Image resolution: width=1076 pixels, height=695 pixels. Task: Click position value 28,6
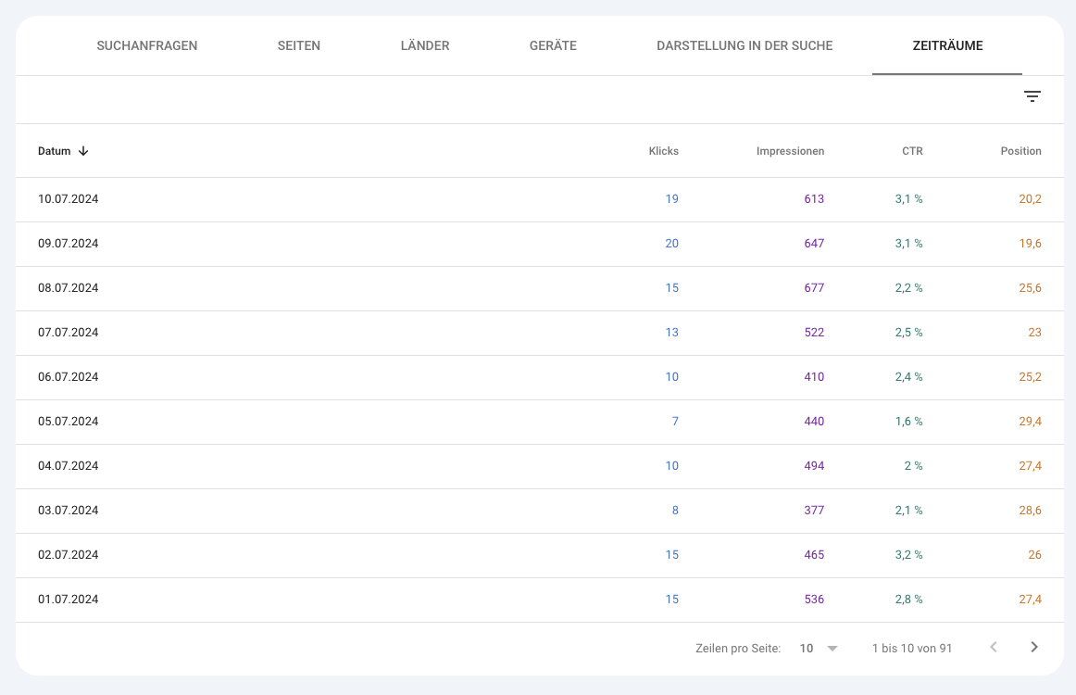(x=1030, y=511)
